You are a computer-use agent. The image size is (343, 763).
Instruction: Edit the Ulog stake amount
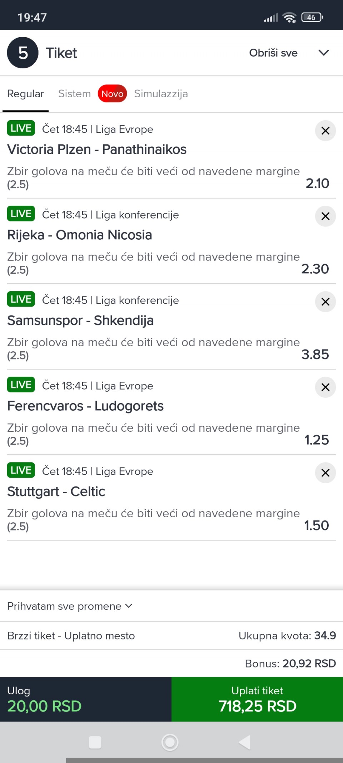(44, 706)
